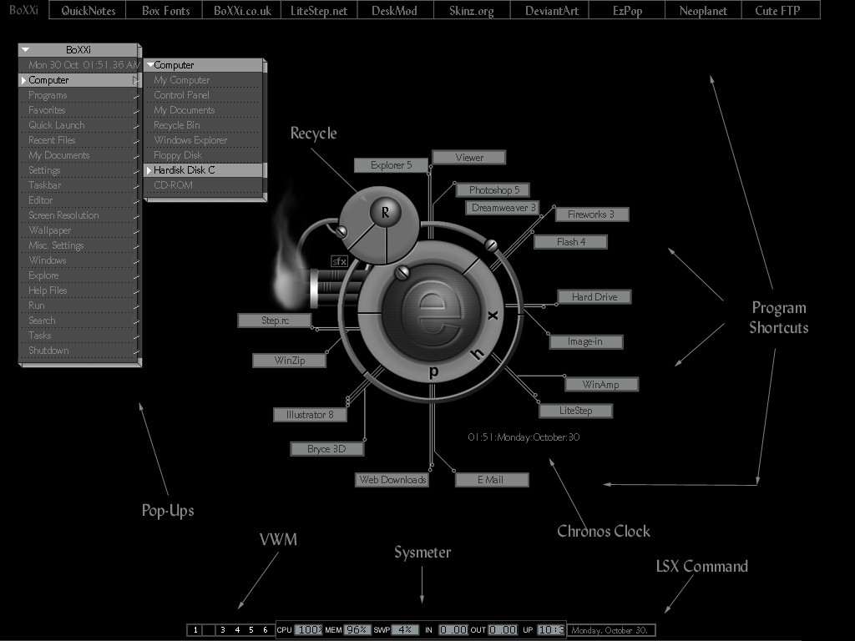855x641 pixels.
Task: Open Dreamweaver 3 shortcut
Action: (503, 208)
